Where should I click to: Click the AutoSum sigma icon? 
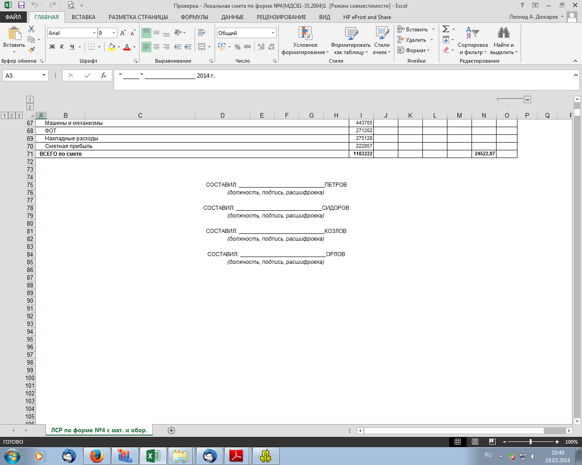446,29
